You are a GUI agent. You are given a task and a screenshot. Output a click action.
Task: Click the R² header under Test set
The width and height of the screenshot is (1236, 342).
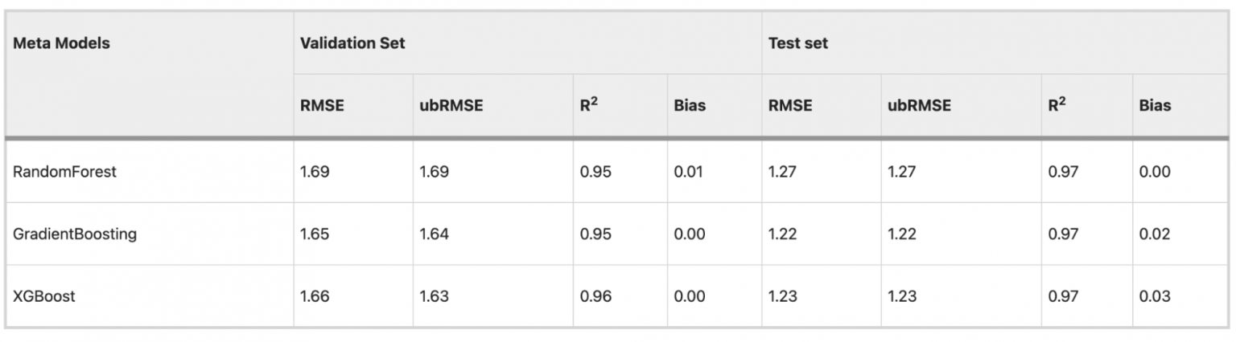1057,105
